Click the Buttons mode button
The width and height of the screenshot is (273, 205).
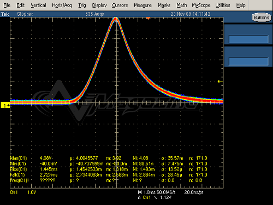click(x=262, y=17)
